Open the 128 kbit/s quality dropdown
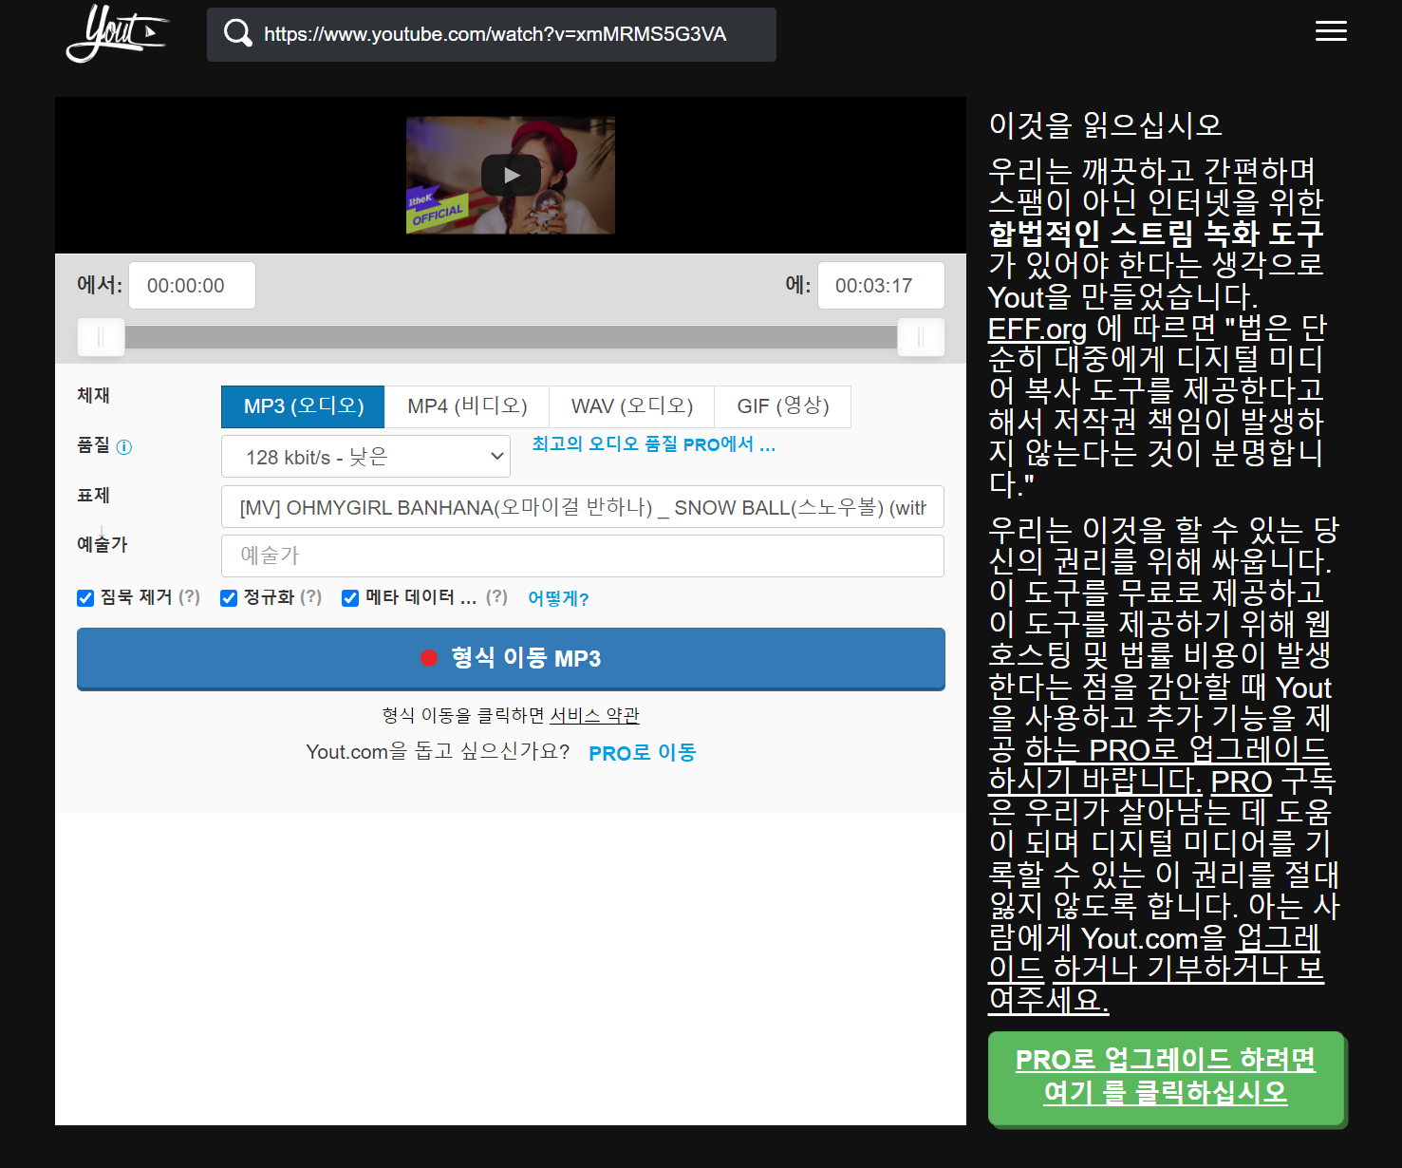The width and height of the screenshot is (1402, 1168). pyautogui.click(x=365, y=457)
